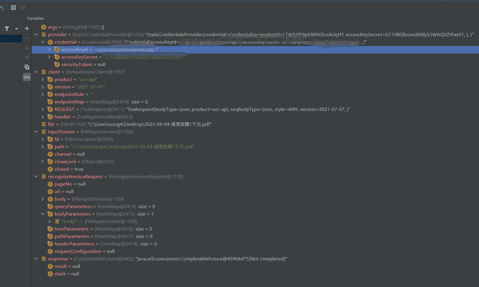Expand the handler field
The width and height of the screenshot is (479, 287).
tap(43, 117)
